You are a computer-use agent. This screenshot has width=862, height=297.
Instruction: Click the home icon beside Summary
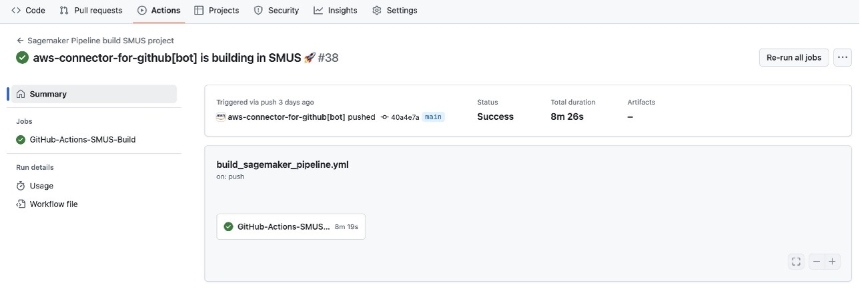21,94
